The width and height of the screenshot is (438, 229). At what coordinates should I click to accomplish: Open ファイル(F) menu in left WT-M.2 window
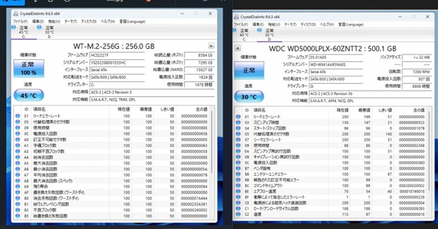tap(20, 22)
